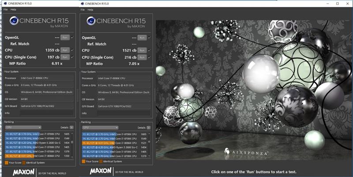This screenshot has height=177, width=353.
Task: Expand ranking Details in right window
Action: tap(149, 128)
